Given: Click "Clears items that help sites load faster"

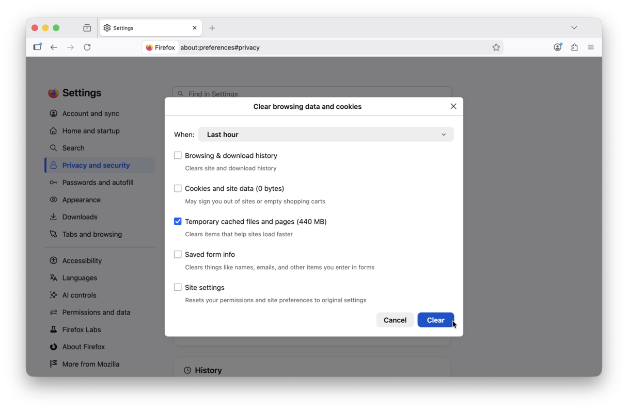Looking at the screenshot, I should (x=239, y=234).
